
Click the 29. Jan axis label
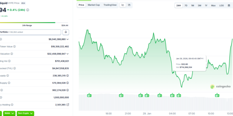(x=147, y=114)
